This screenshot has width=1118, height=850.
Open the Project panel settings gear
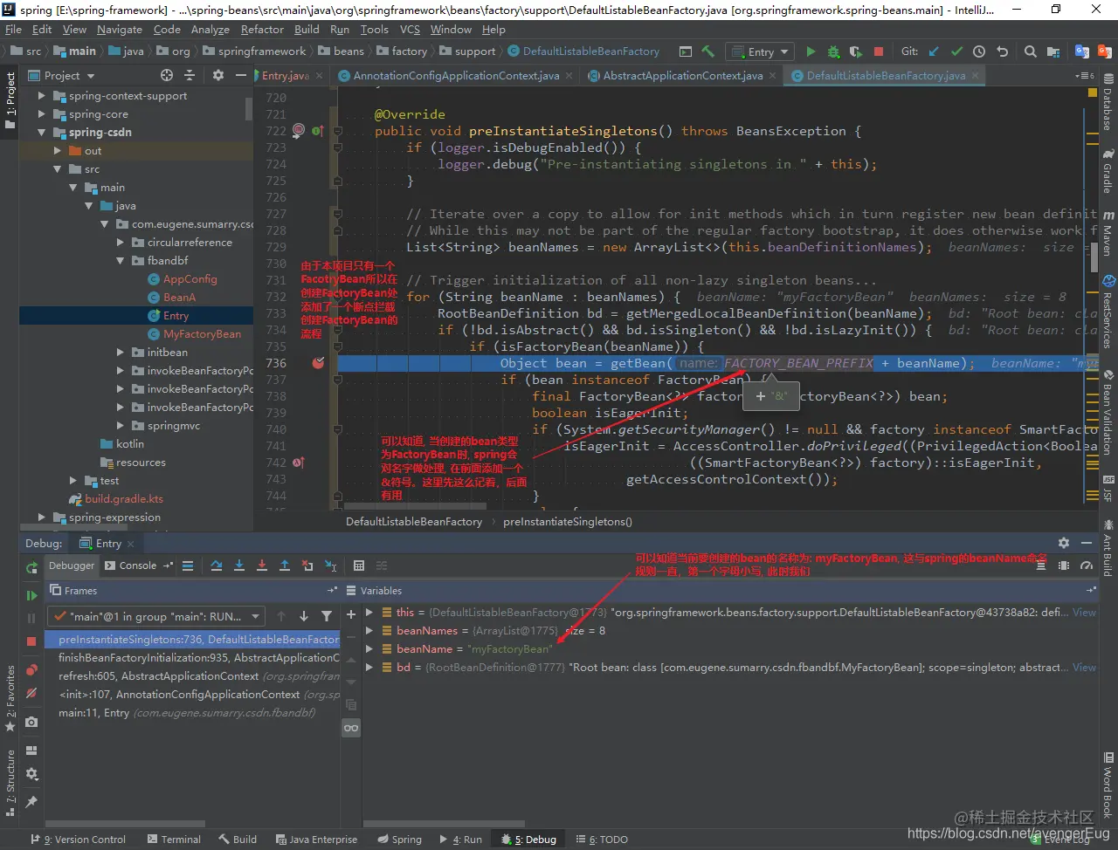coord(218,76)
